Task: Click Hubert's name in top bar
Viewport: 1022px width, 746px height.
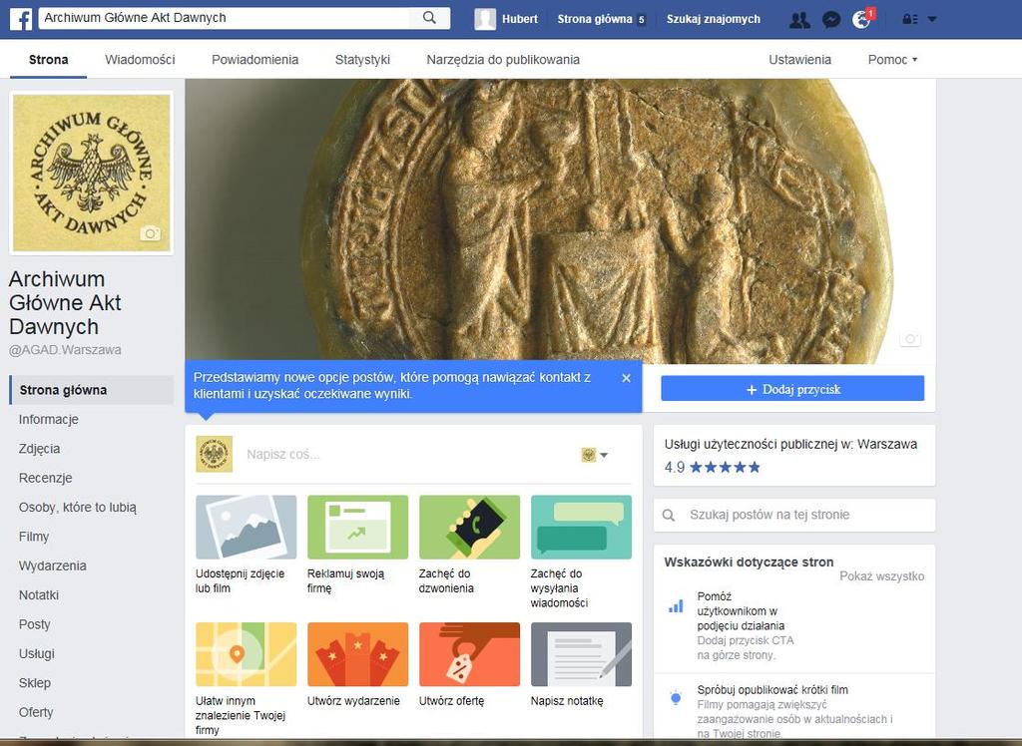Action: point(519,19)
